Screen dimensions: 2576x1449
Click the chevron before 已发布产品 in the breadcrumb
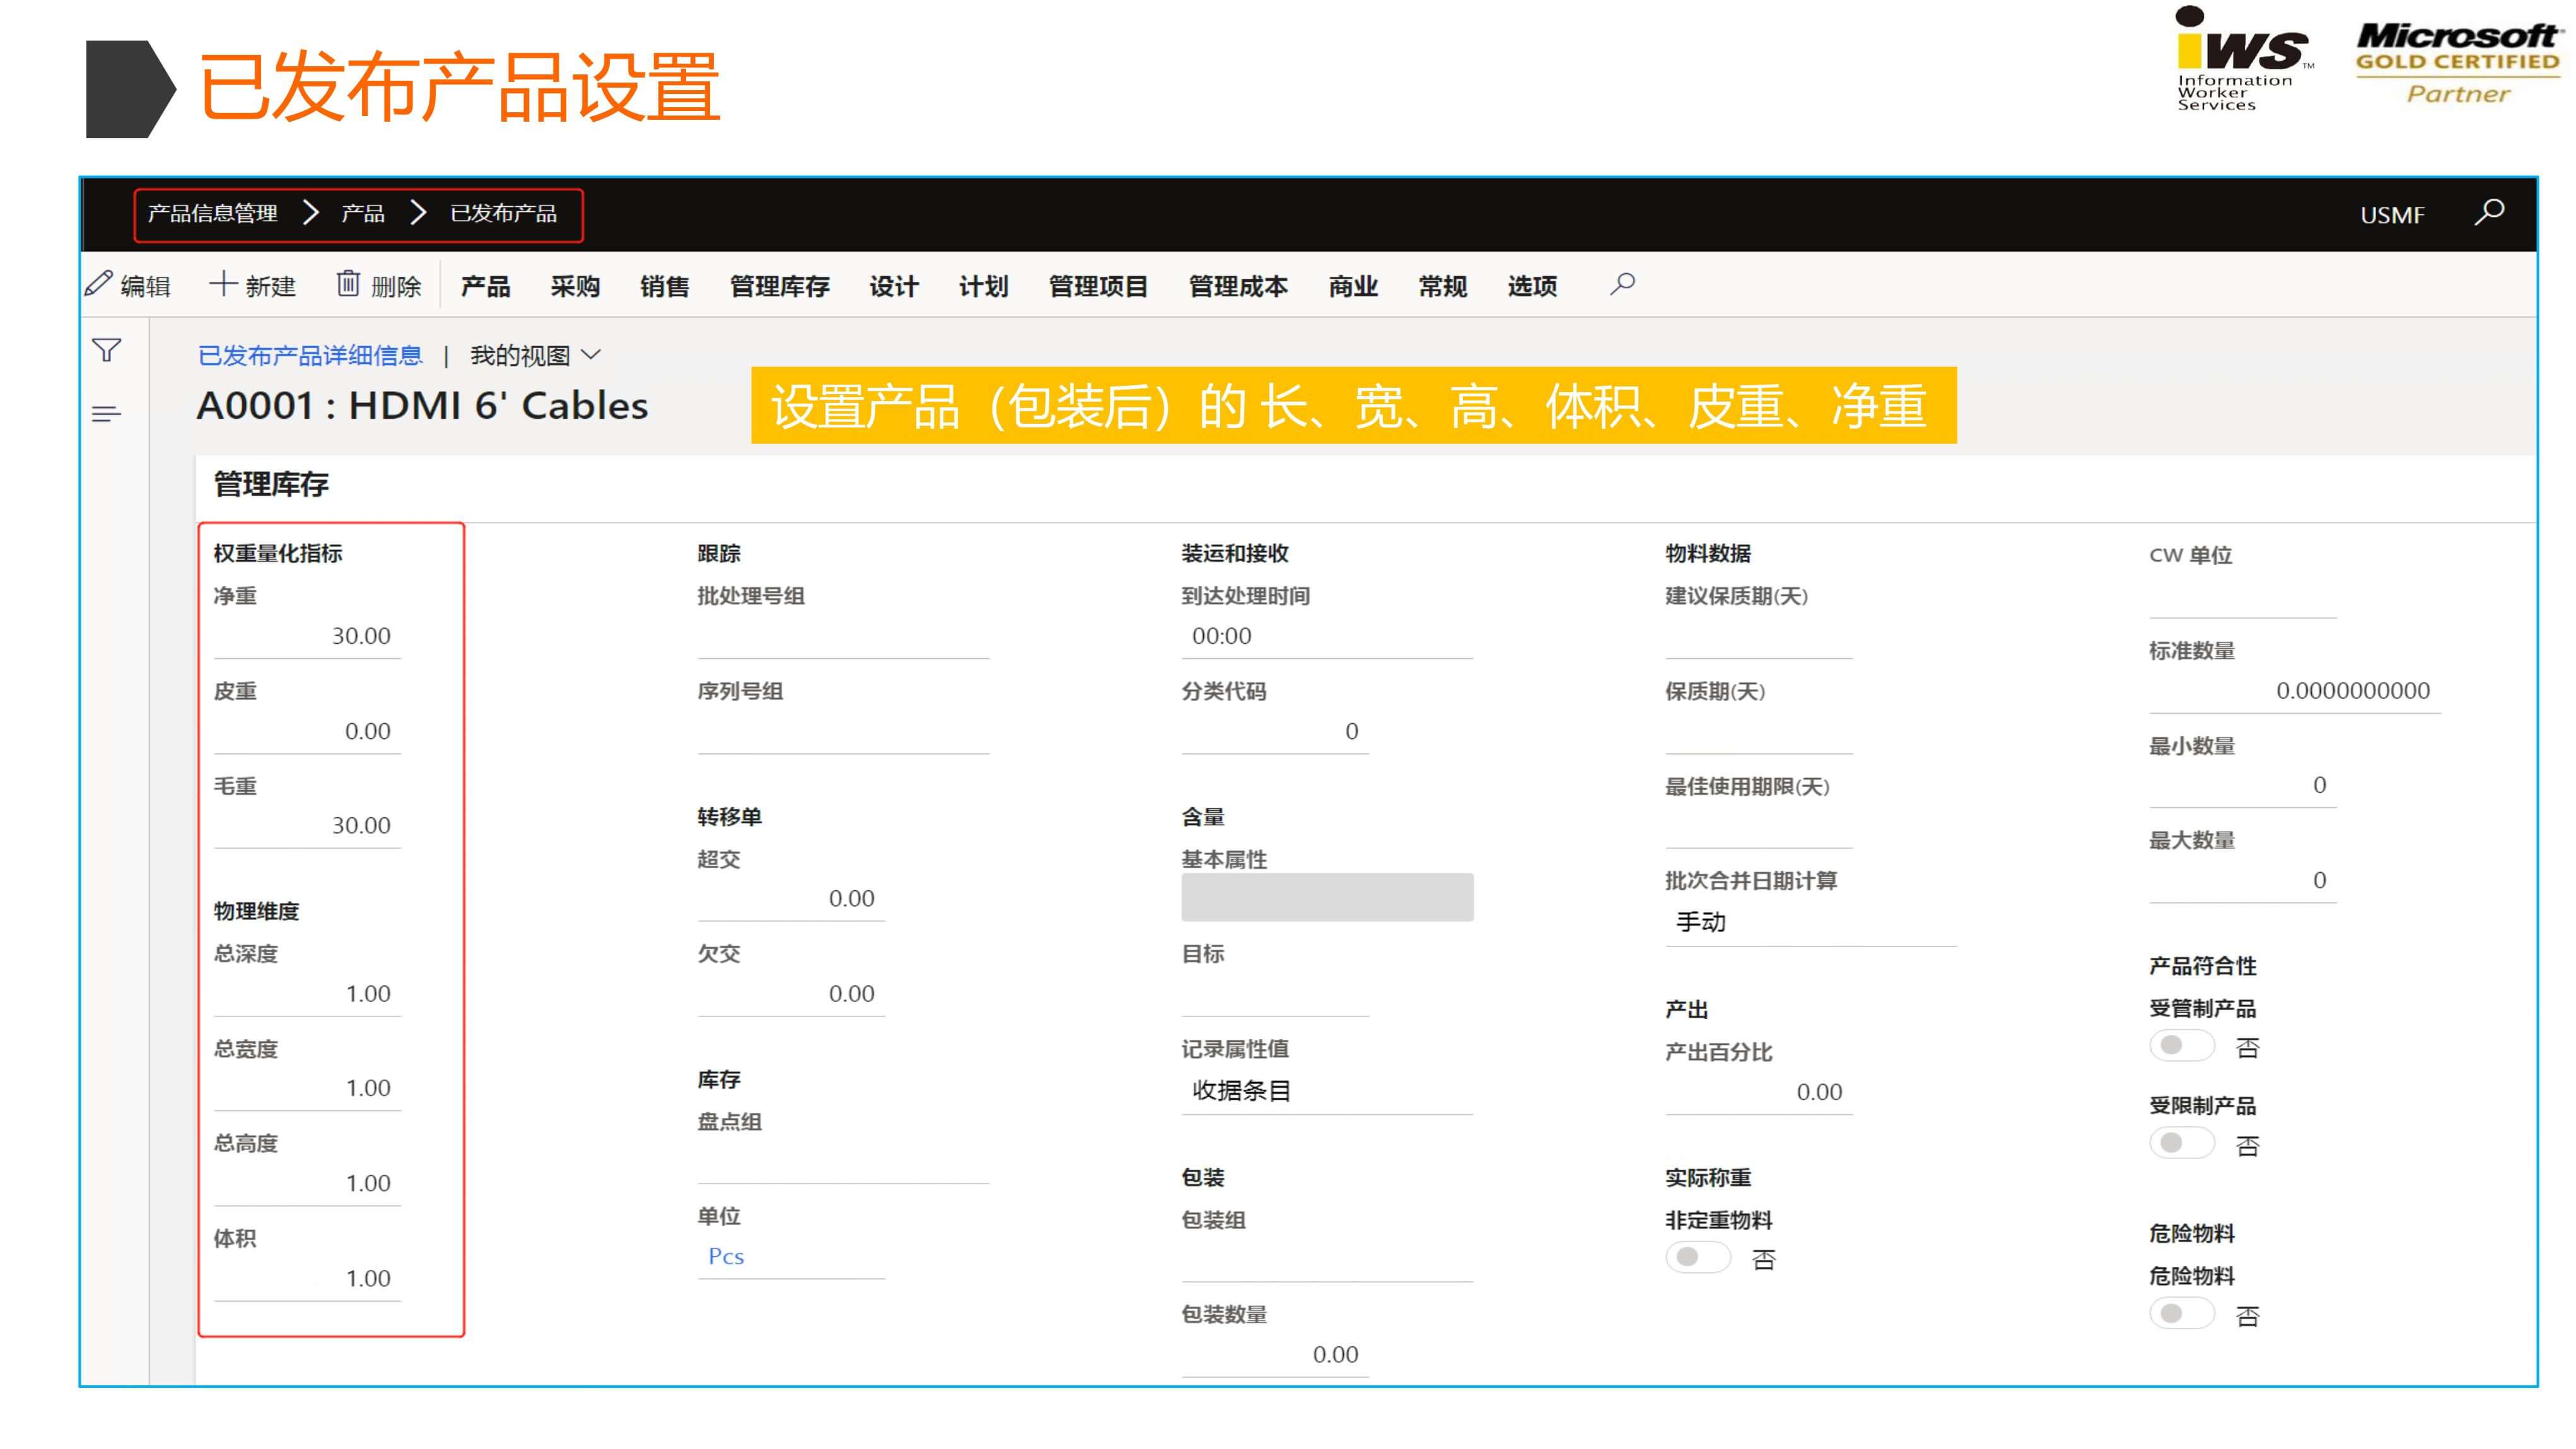[418, 212]
